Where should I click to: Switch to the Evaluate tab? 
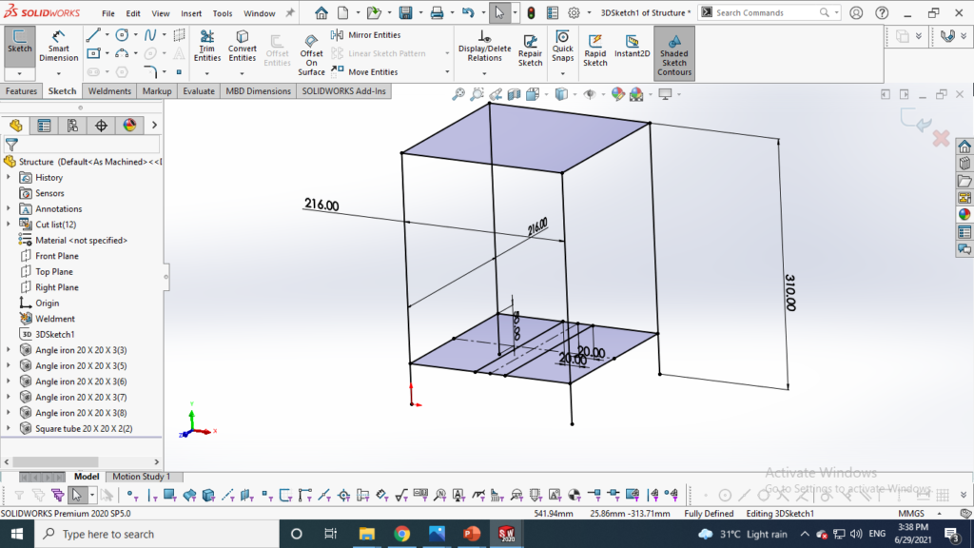click(199, 90)
